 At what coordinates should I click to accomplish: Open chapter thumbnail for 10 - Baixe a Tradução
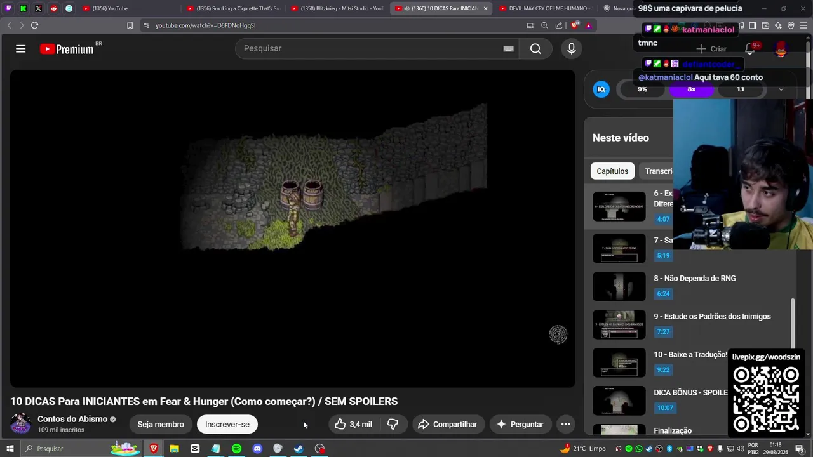coord(619,362)
